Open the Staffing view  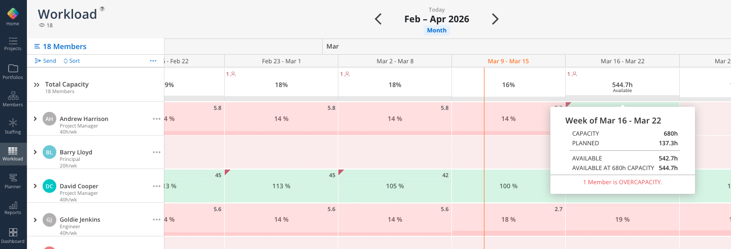click(x=13, y=126)
